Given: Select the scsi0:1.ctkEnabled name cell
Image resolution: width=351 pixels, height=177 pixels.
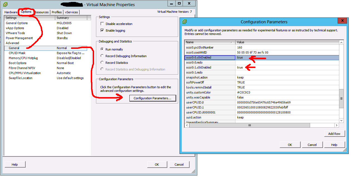Looking at the screenshot, I should tap(210, 67).
